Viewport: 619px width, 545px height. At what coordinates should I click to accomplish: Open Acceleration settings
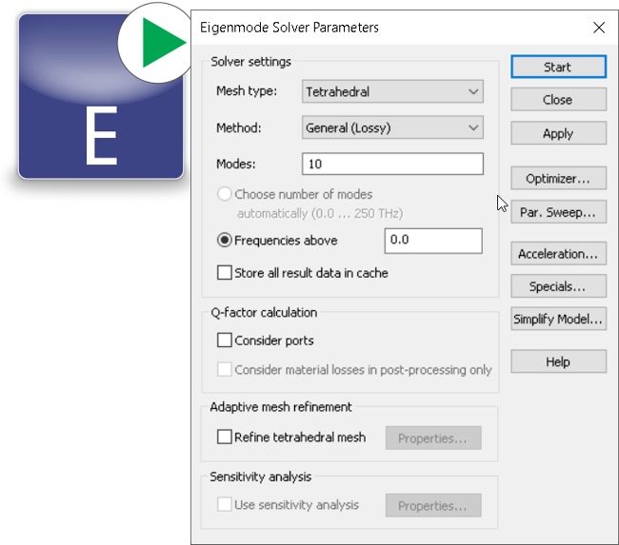(x=558, y=254)
